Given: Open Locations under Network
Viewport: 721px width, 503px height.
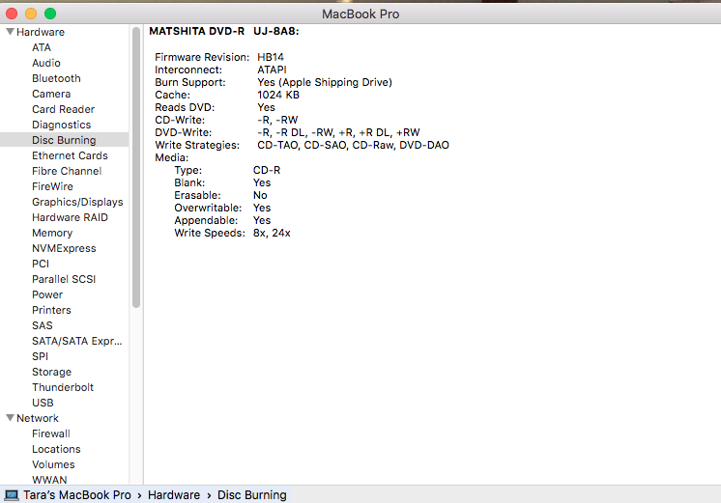Looking at the screenshot, I should 56,449.
